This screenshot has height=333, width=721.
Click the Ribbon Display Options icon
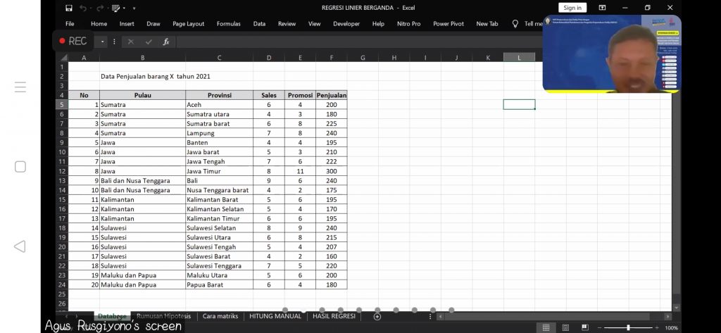pyautogui.click(x=602, y=8)
